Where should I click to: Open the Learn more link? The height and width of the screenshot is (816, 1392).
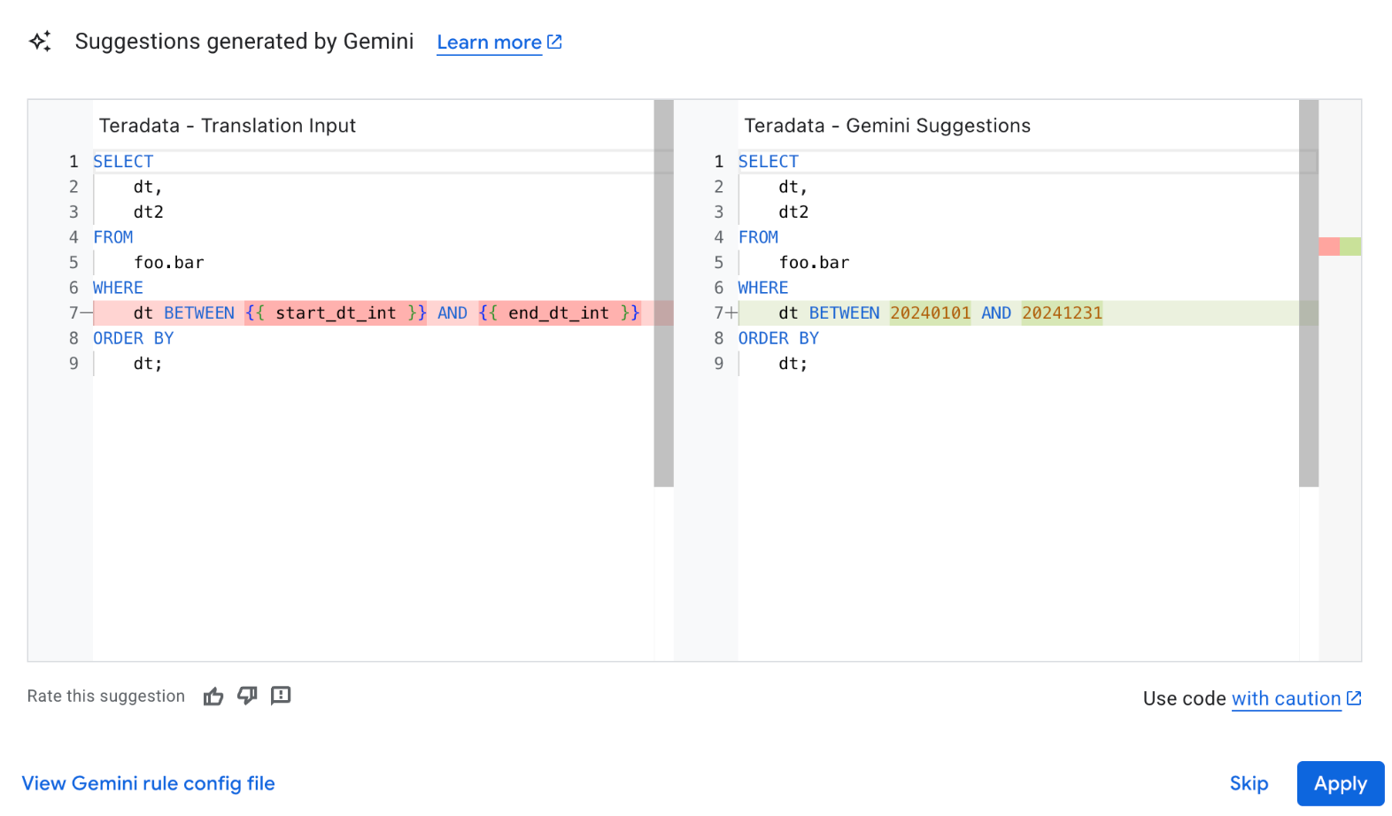[x=489, y=42]
